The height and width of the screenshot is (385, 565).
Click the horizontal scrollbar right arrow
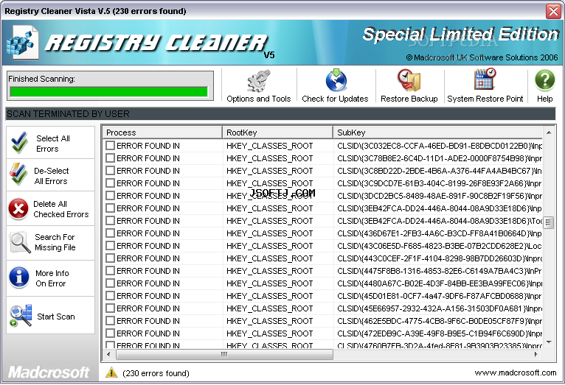[x=536, y=354]
